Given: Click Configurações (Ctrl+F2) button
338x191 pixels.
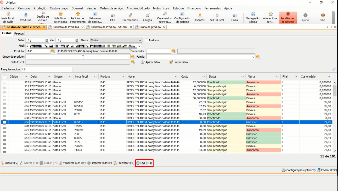Looking at the screenshot, I should coord(298,170).
